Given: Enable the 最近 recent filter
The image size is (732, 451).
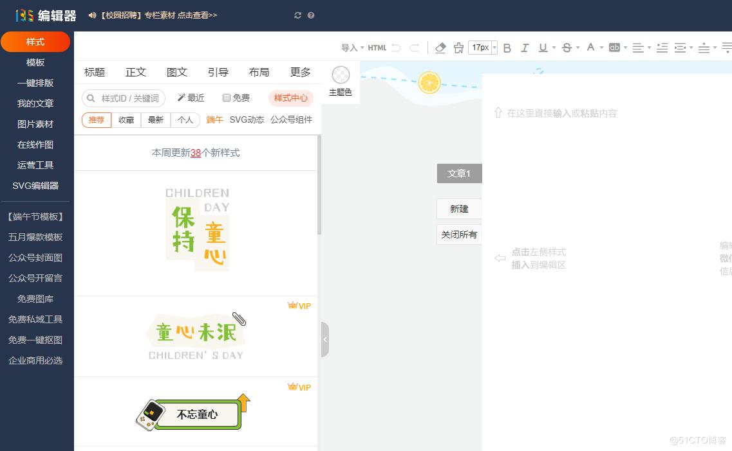Looking at the screenshot, I should pos(191,98).
